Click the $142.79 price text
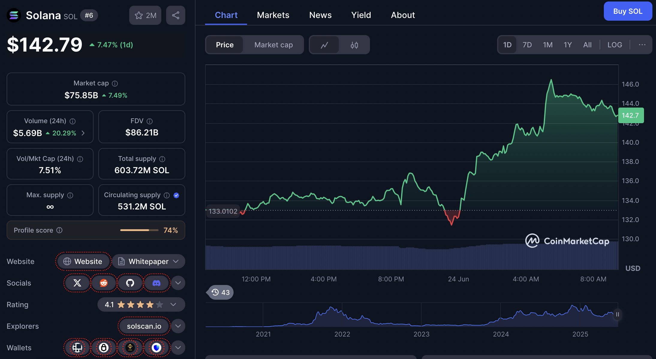This screenshot has height=359, width=656. 45,45
